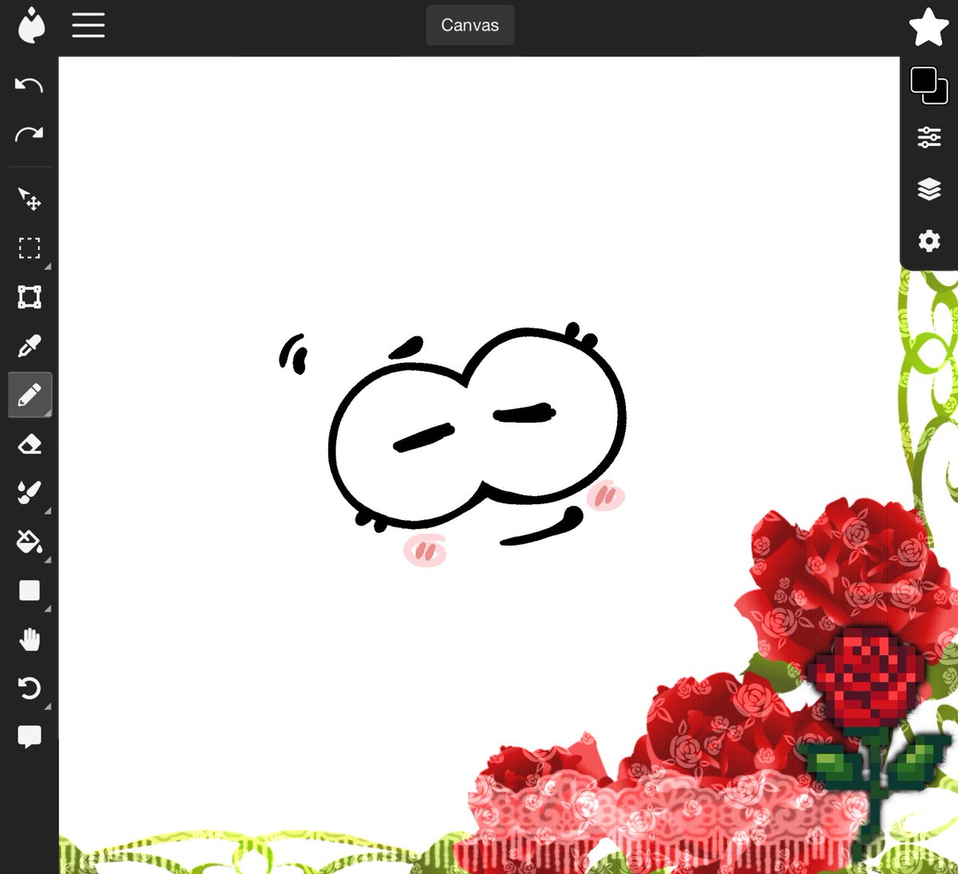958x874 pixels.
Task: Select the Move pointer tool
Action: (x=30, y=199)
